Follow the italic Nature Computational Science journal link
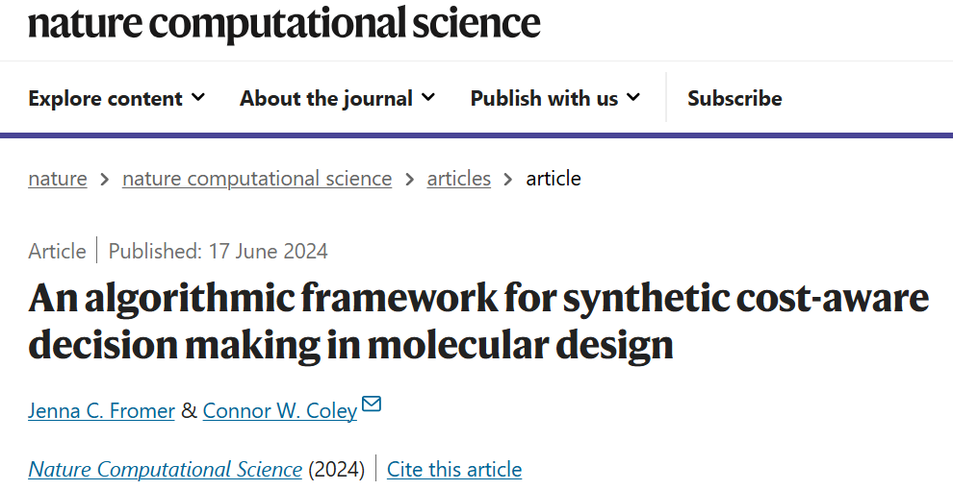This screenshot has height=490, width=953. 166,470
